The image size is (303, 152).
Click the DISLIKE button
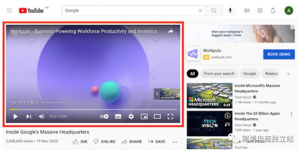point(104,141)
